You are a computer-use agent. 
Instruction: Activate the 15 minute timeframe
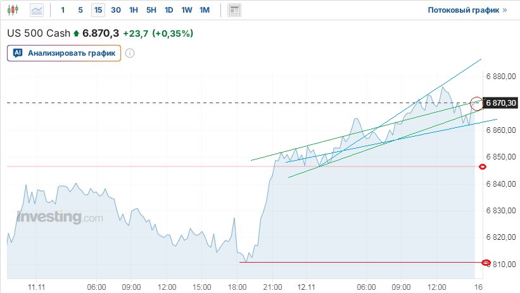tap(98, 10)
